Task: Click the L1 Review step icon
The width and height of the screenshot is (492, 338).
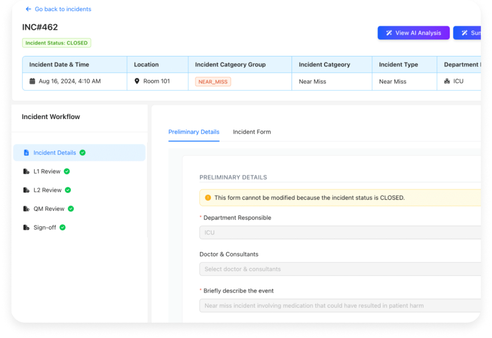Action: [26, 172]
